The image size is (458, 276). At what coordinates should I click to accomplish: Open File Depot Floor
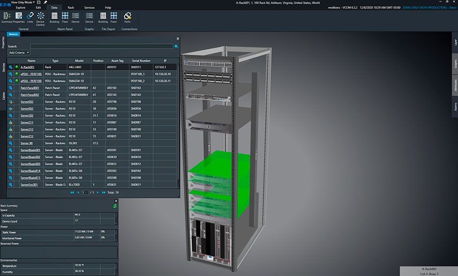coord(114,18)
